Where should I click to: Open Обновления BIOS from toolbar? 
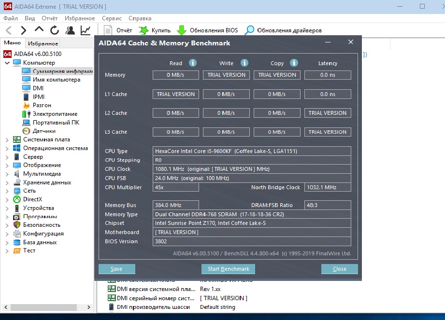pos(207,30)
